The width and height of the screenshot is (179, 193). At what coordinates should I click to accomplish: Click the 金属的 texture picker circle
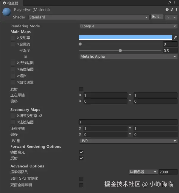point(18,44)
